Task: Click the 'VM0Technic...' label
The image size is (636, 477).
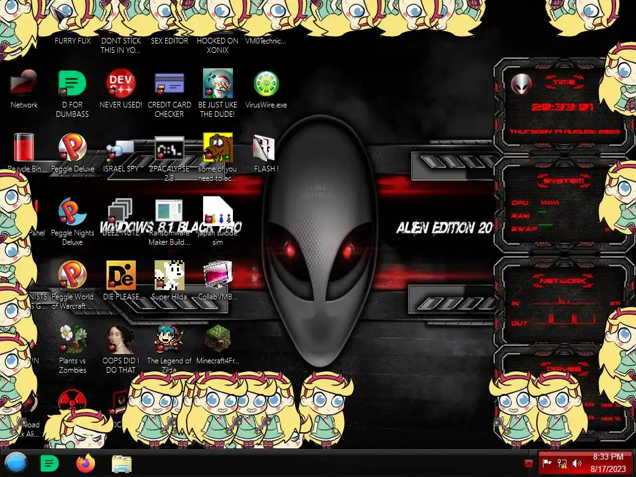Action: 266,41
